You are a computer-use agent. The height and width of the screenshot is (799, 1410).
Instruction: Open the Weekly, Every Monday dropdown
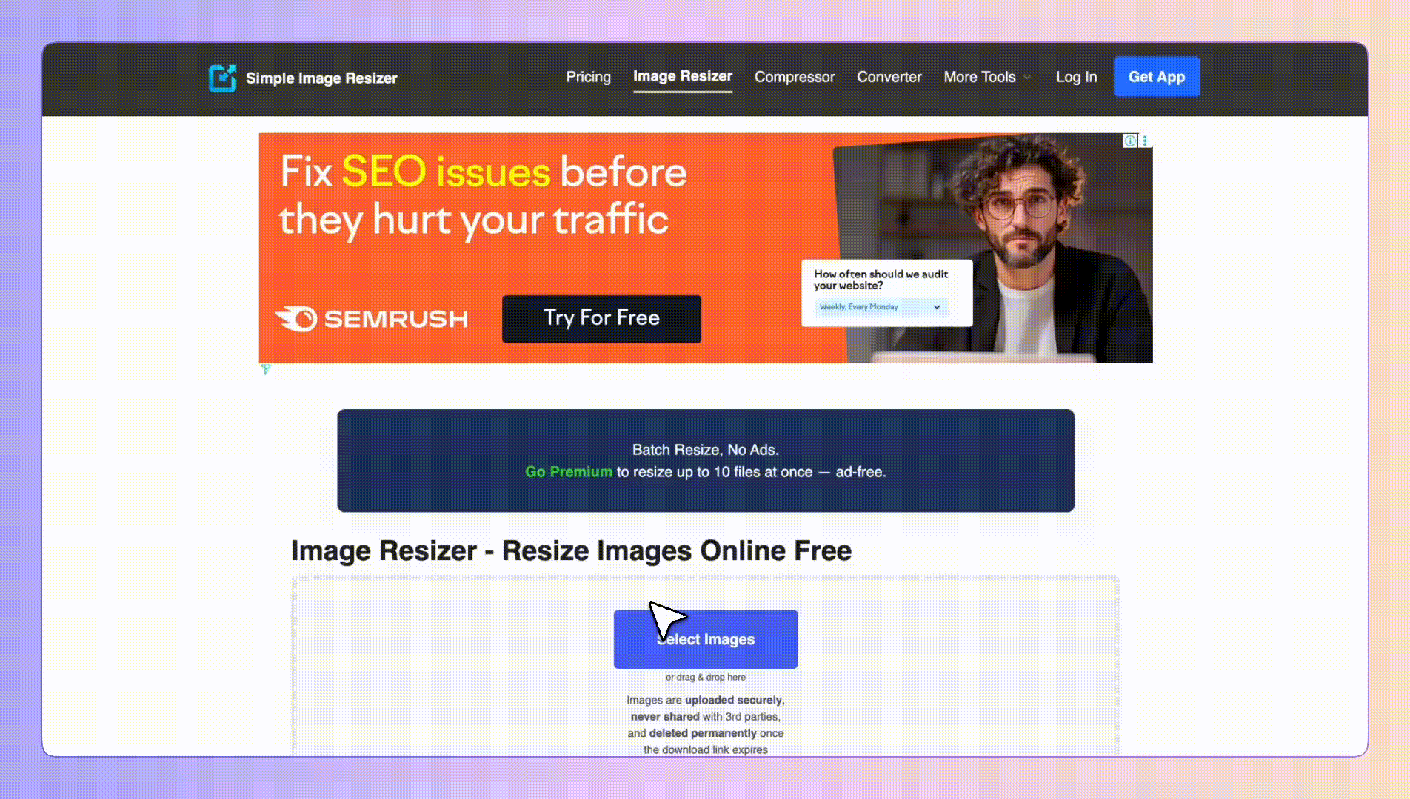(x=881, y=306)
